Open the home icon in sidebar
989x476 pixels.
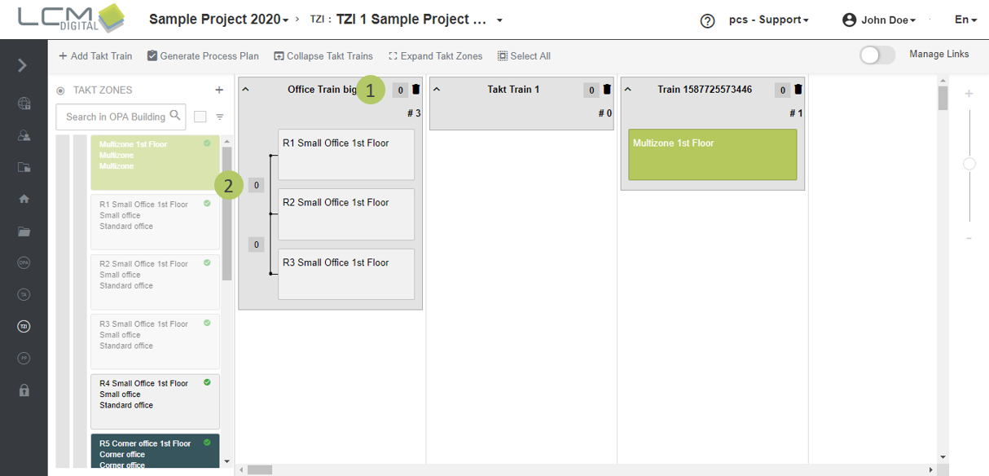[24, 199]
